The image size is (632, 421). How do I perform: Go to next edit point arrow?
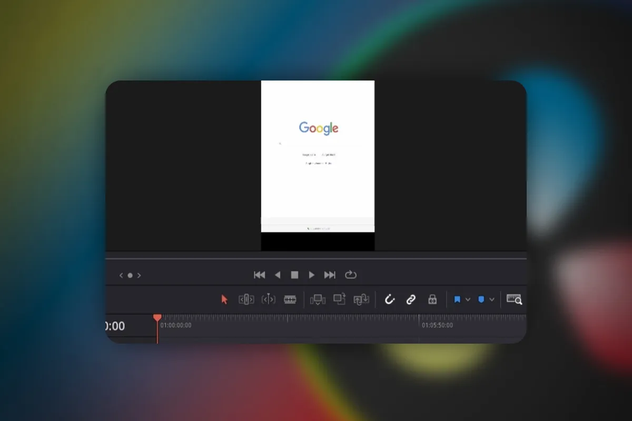[139, 275]
